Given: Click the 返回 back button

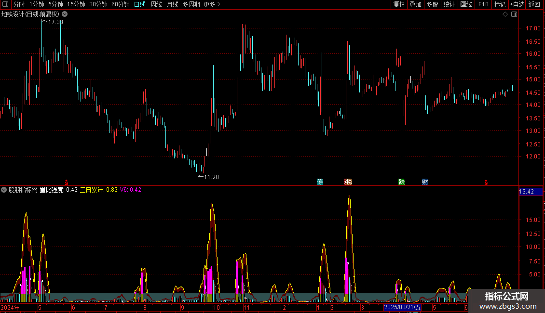Looking at the screenshot, I should [534, 4].
